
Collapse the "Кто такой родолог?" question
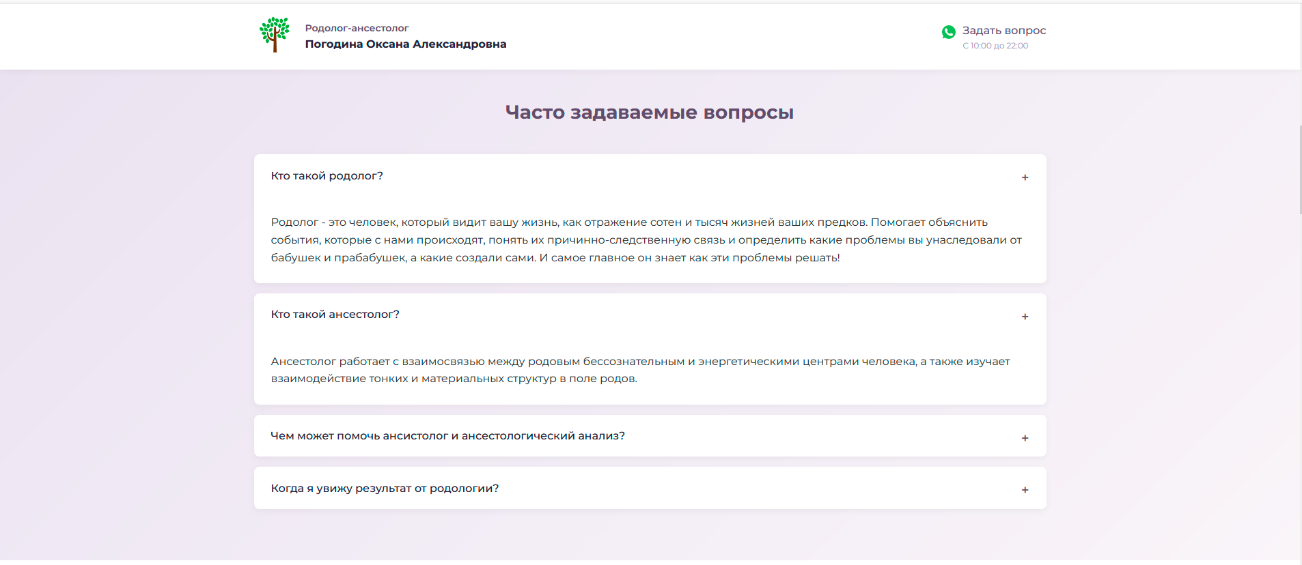(650, 176)
